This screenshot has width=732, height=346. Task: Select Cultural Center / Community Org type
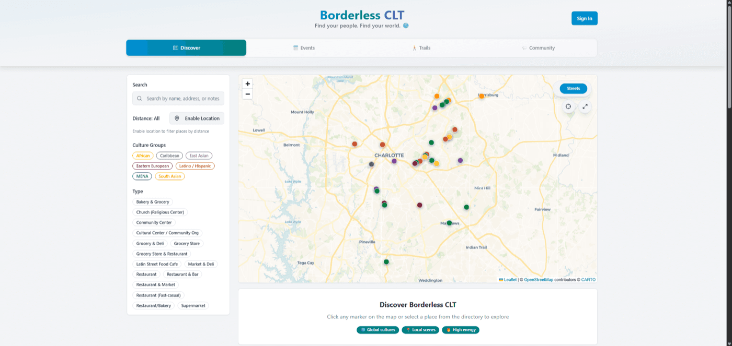pos(167,233)
